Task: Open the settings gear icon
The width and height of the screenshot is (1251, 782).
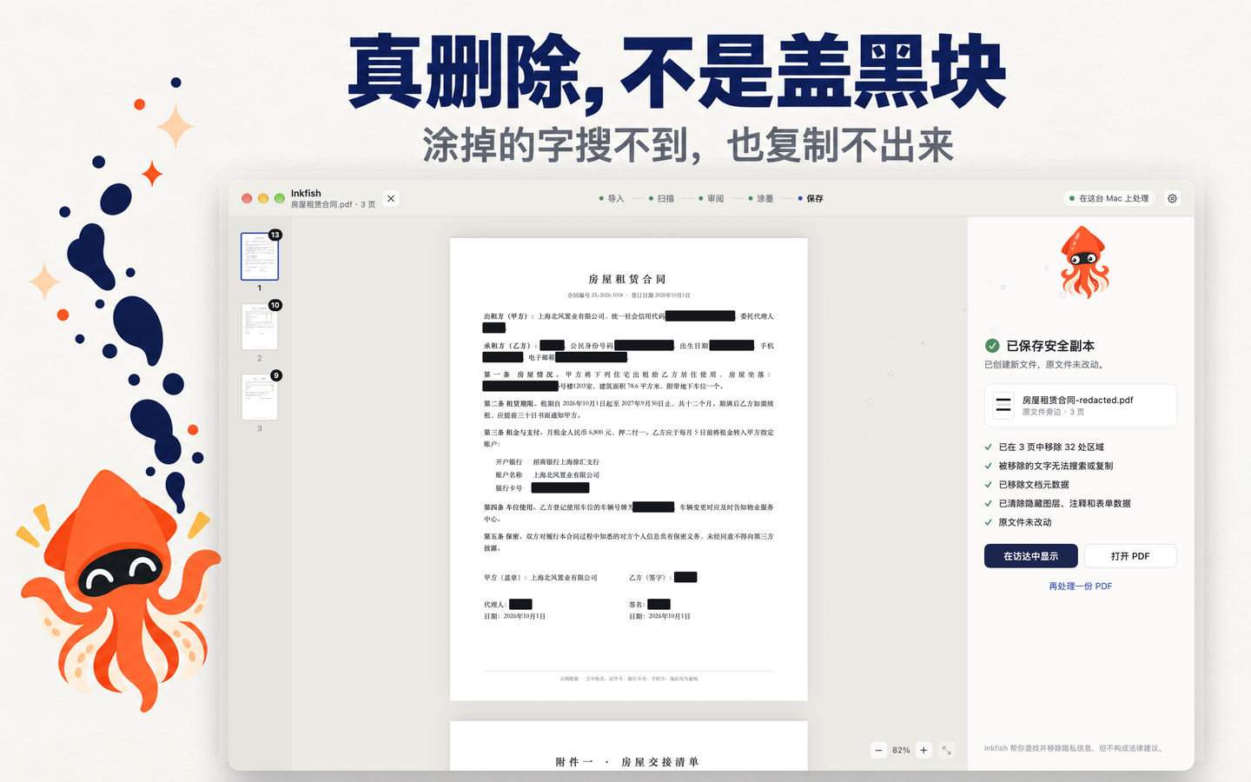Action: pyautogui.click(x=1172, y=198)
